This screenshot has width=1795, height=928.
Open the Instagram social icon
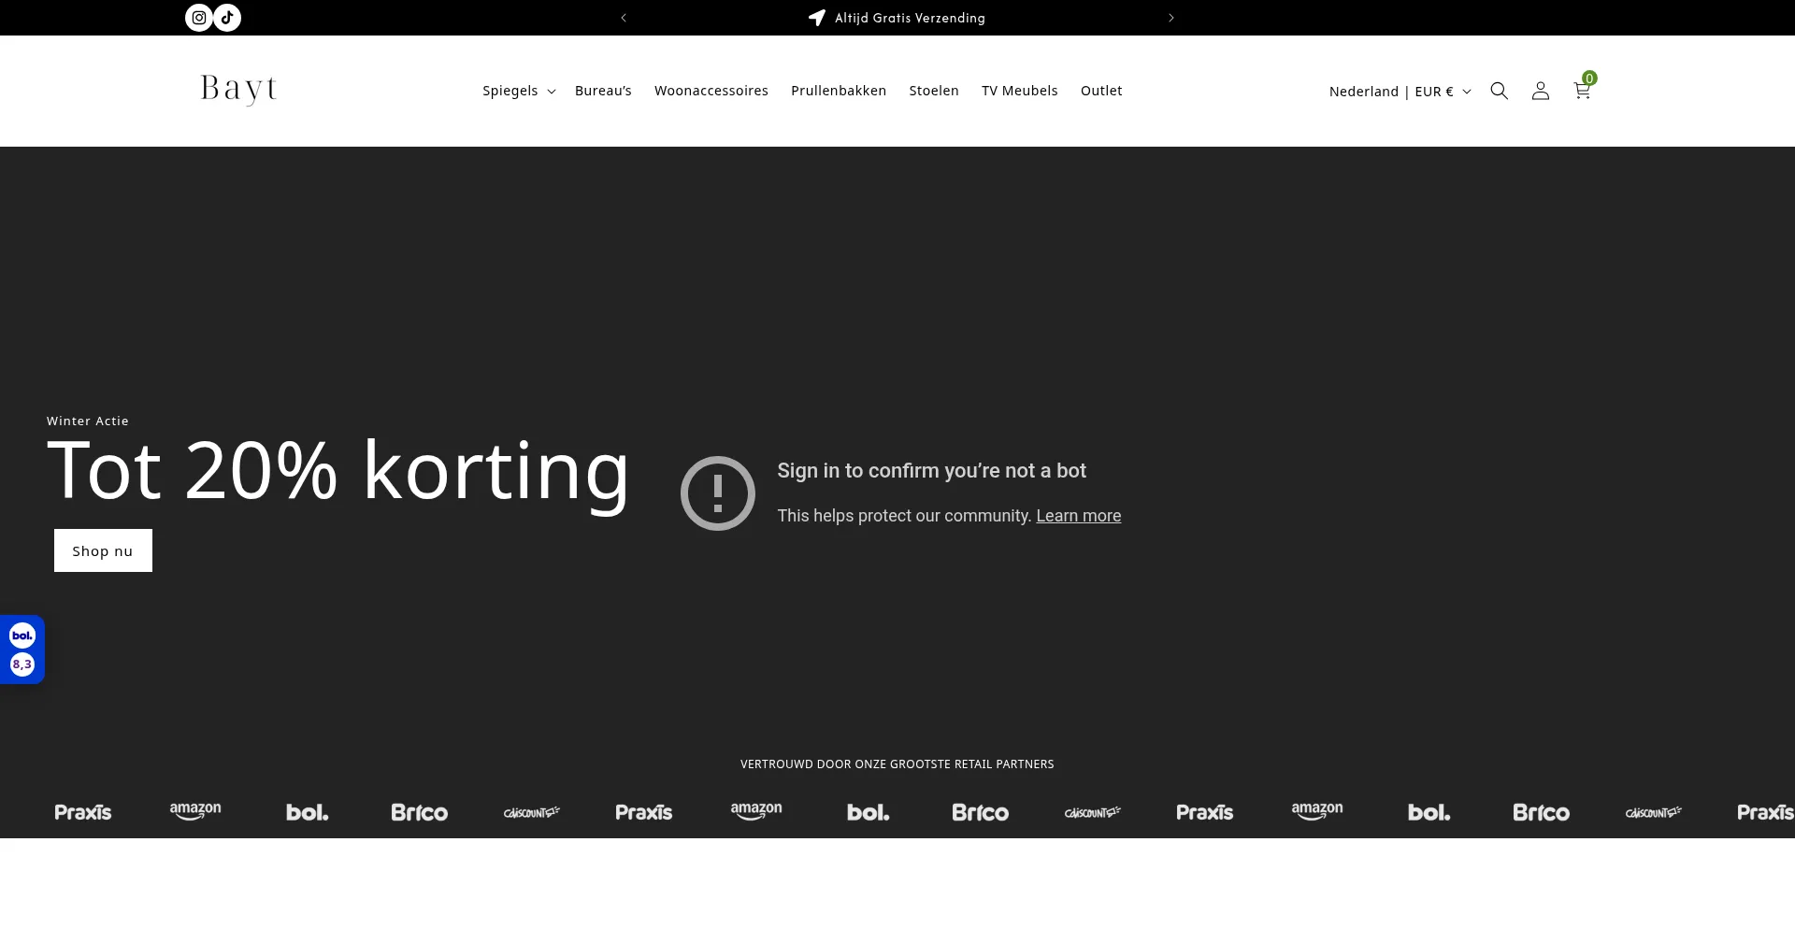click(199, 18)
